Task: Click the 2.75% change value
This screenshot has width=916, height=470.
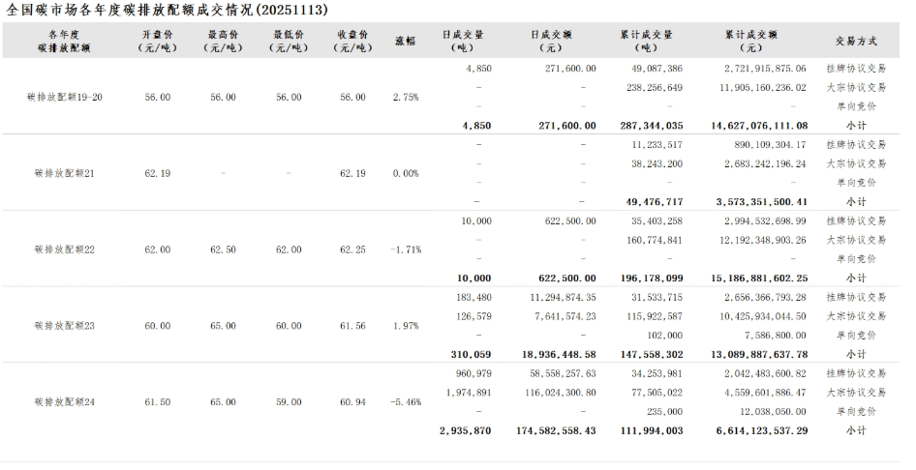Action: (406, 98)
